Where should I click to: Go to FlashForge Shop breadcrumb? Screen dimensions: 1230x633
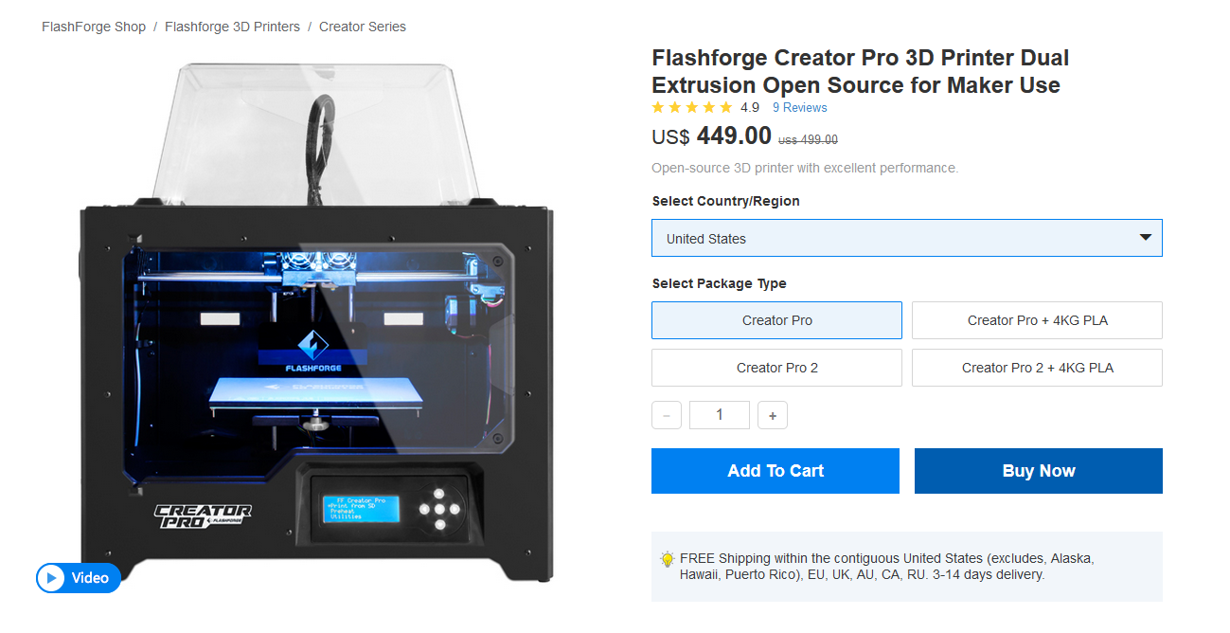point(94,27)
